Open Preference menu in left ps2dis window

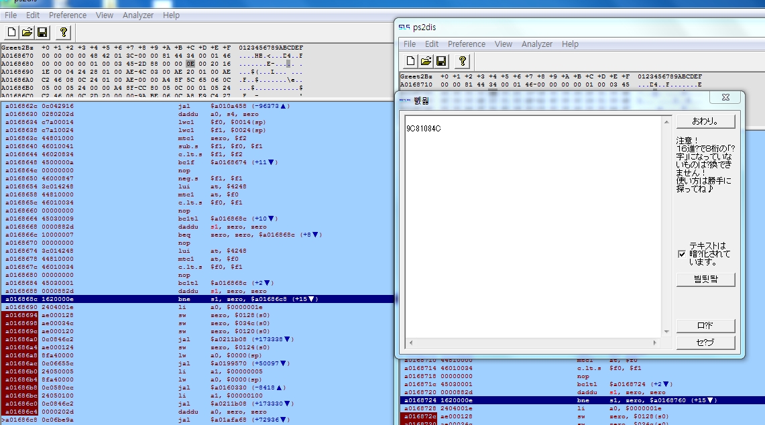pyautogui.click(x=68, y=15)
